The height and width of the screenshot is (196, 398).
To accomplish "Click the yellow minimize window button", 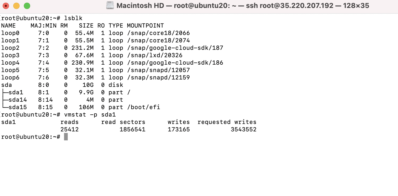I will pyautogui.click(x=16, y=6).
